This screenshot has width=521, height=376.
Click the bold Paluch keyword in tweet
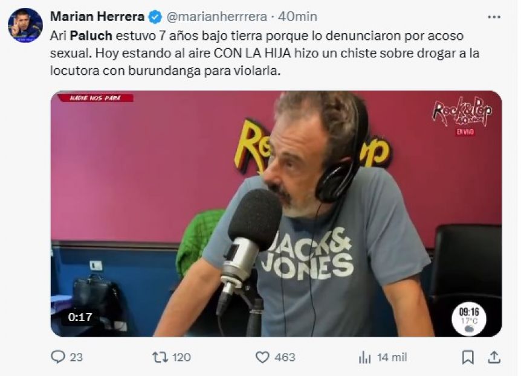pyautogui.click(x=91, y=36)
